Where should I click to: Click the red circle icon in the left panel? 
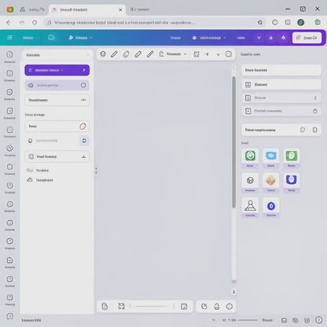click(x=83, y=127)
